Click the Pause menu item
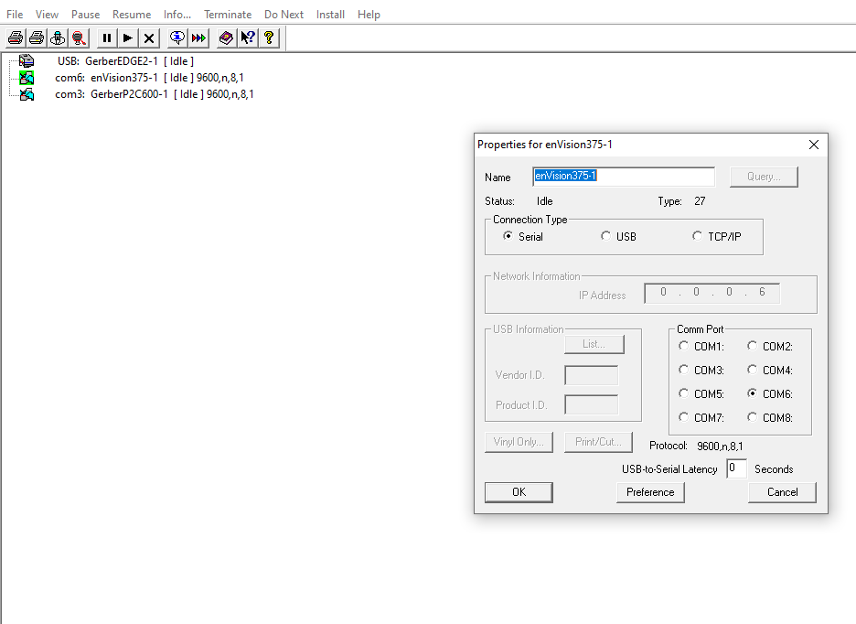 pos(85,15)
